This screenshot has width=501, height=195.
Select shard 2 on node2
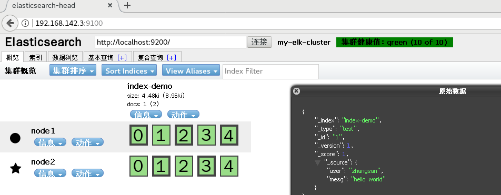pyautogui.click(x=184, y=166)
